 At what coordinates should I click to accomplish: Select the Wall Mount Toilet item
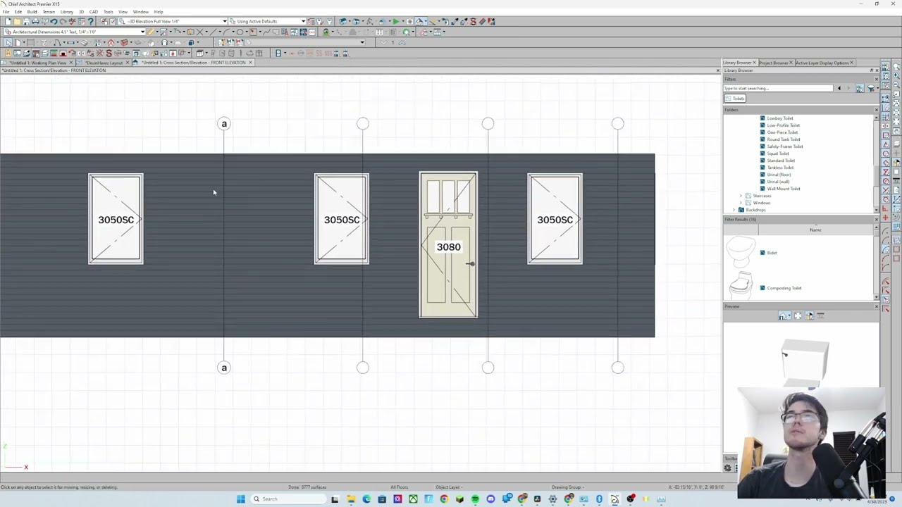[784, 189]
